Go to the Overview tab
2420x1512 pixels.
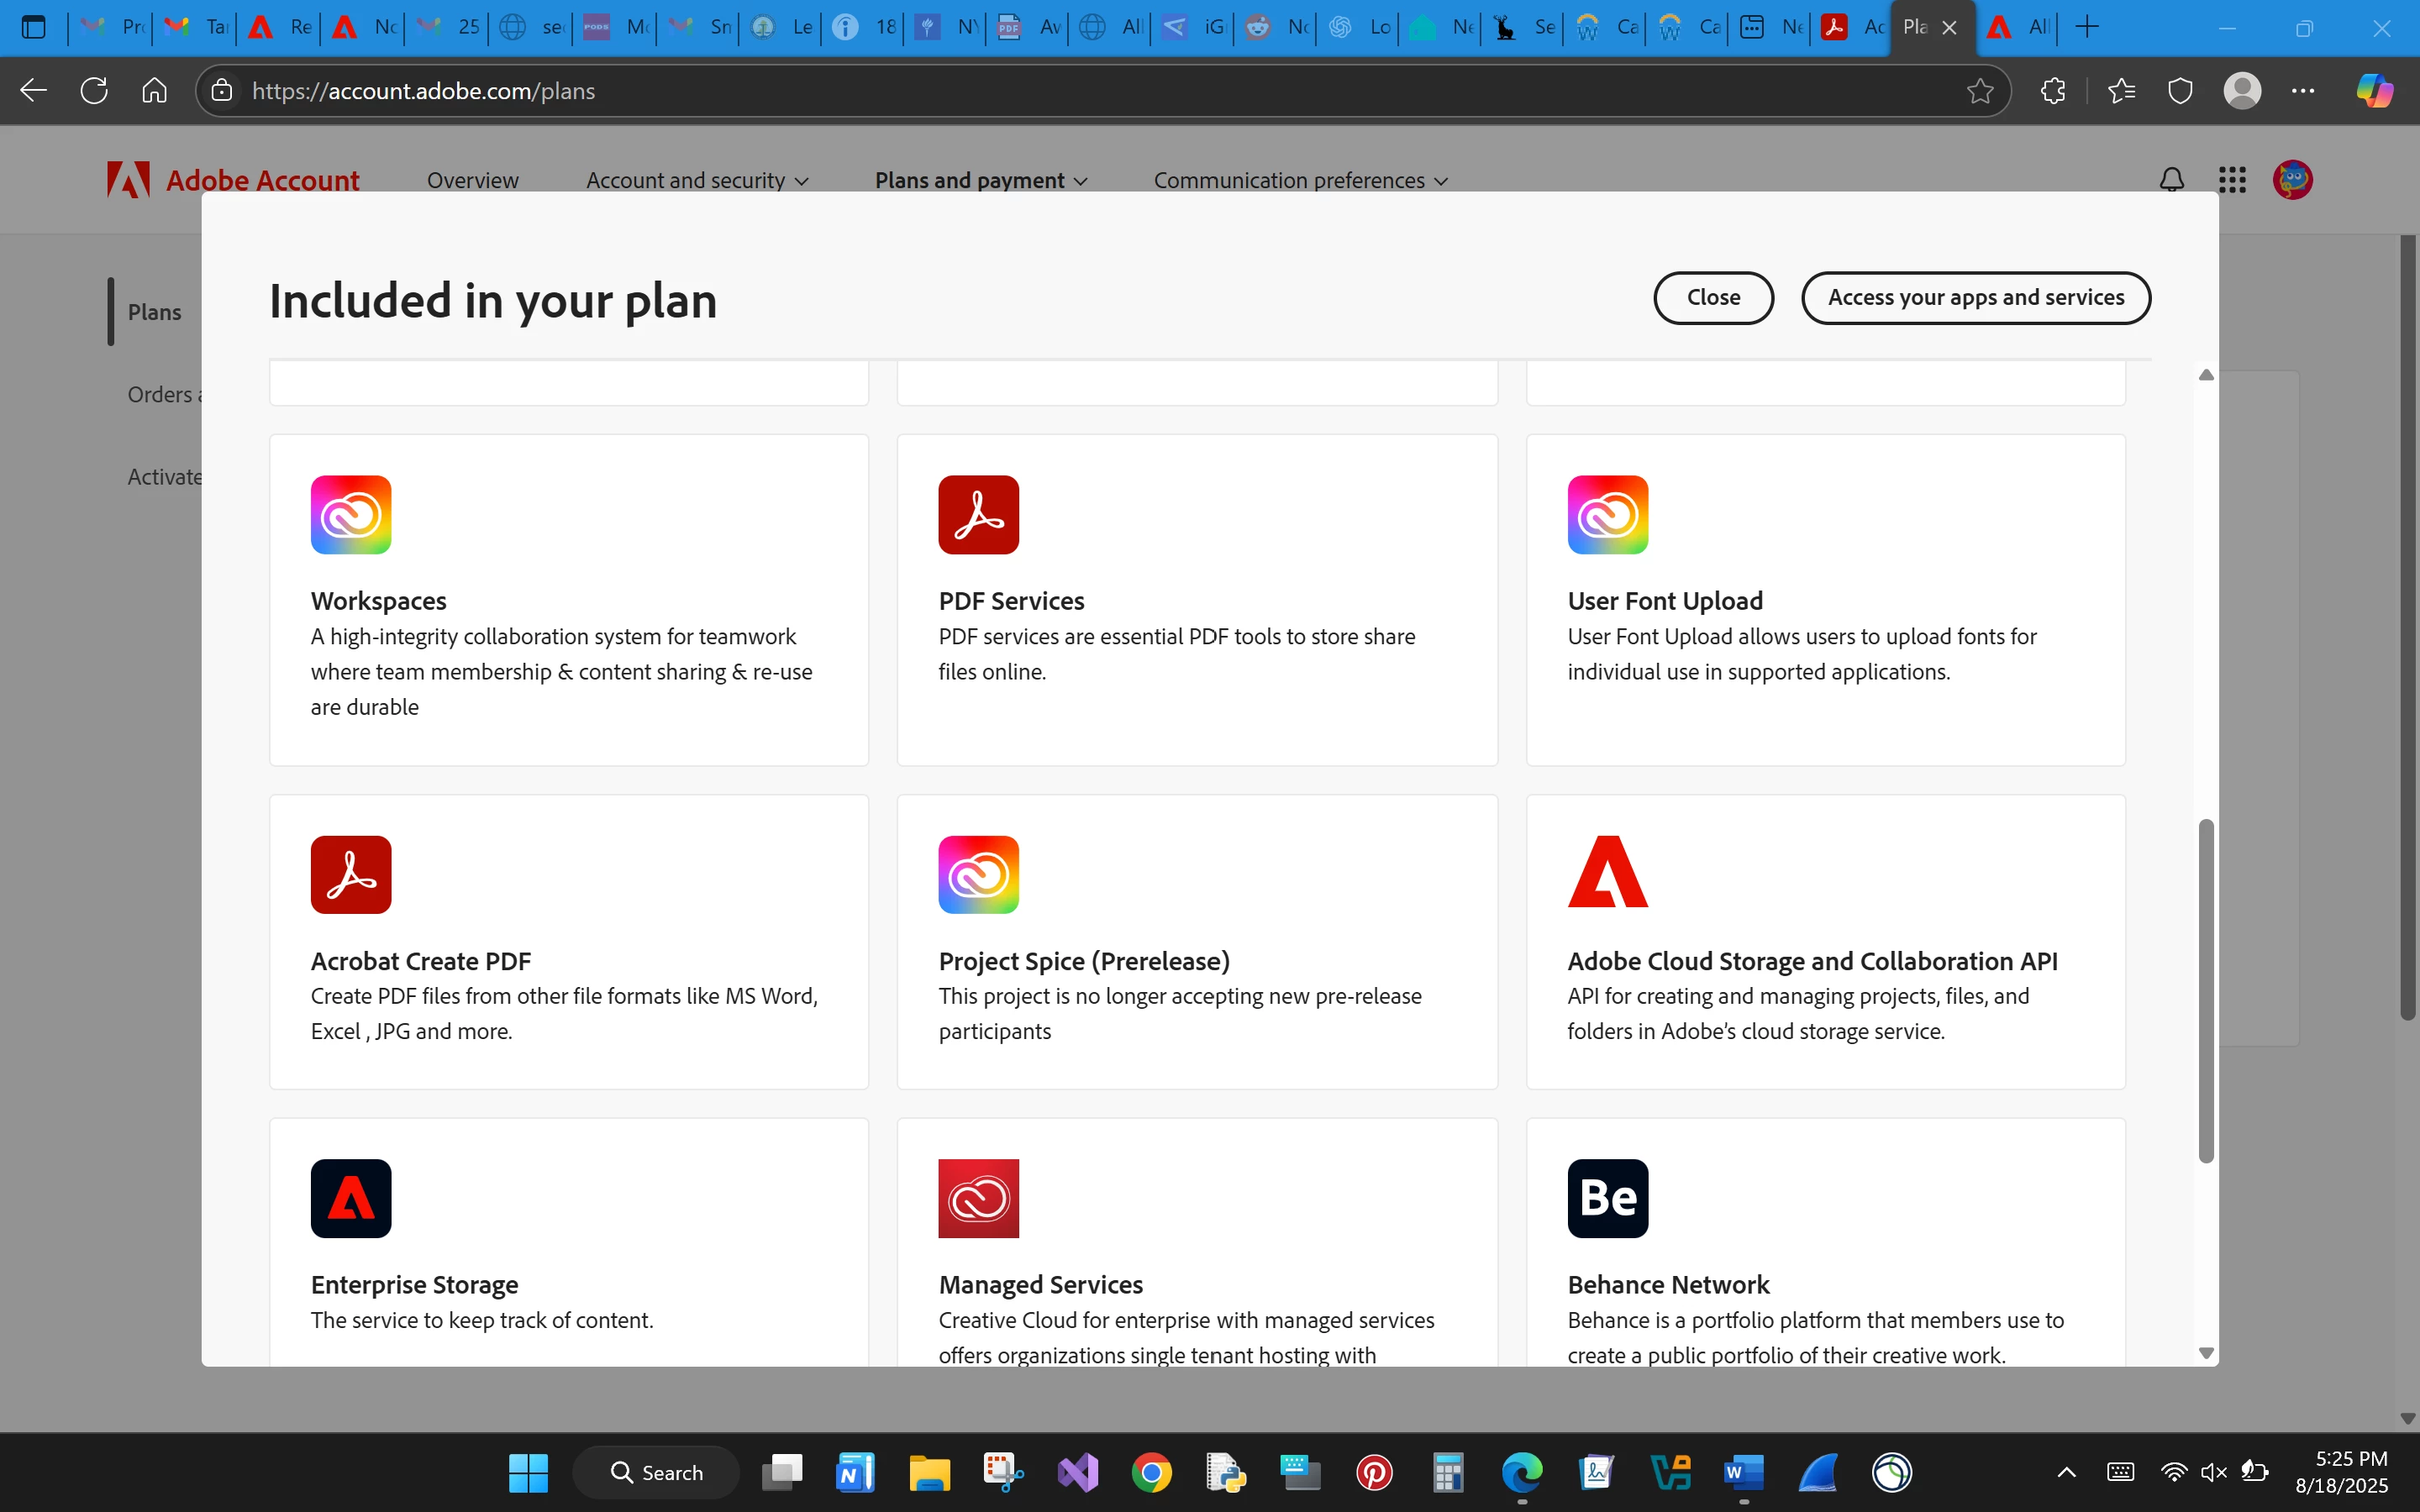[472, 180]
